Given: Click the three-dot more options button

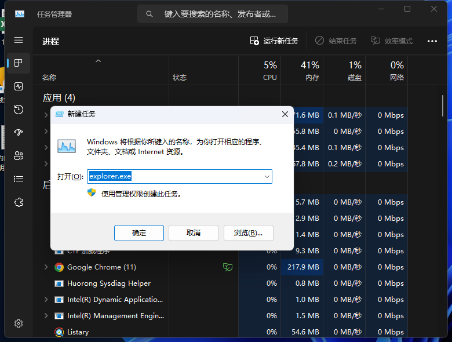Looking at the screenshot, I should coord(432,41).
